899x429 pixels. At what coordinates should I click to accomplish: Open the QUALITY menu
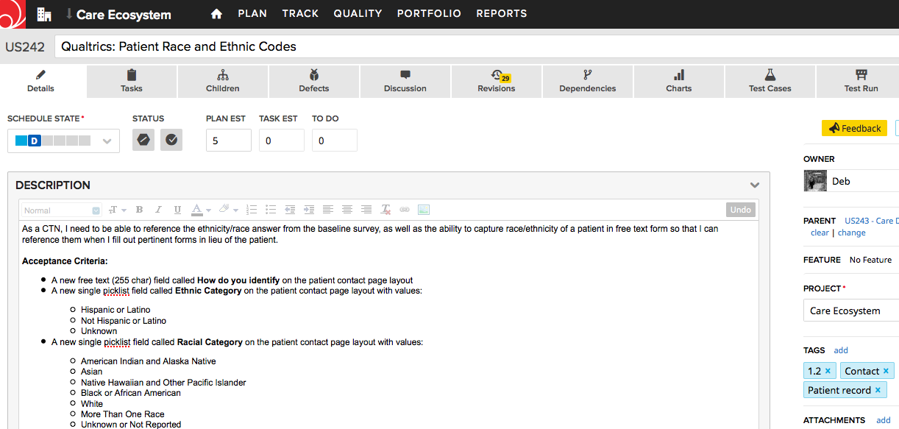pyautogui.click(x=358, y=13)
